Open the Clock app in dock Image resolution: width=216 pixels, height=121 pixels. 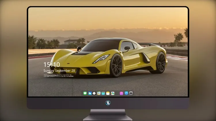pyautogui.click(x=94, y=93)
